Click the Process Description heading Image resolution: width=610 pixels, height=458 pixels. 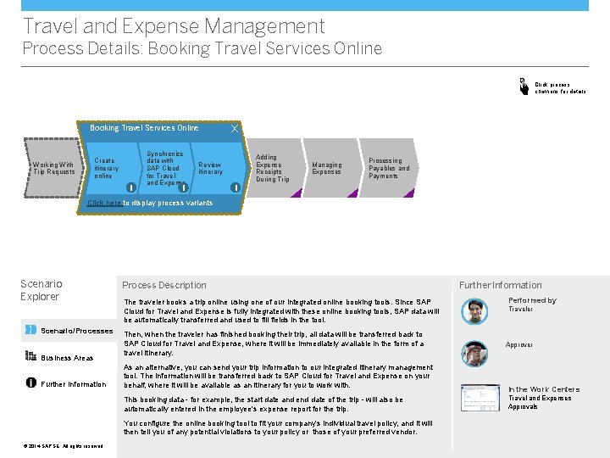pos(164,285)
